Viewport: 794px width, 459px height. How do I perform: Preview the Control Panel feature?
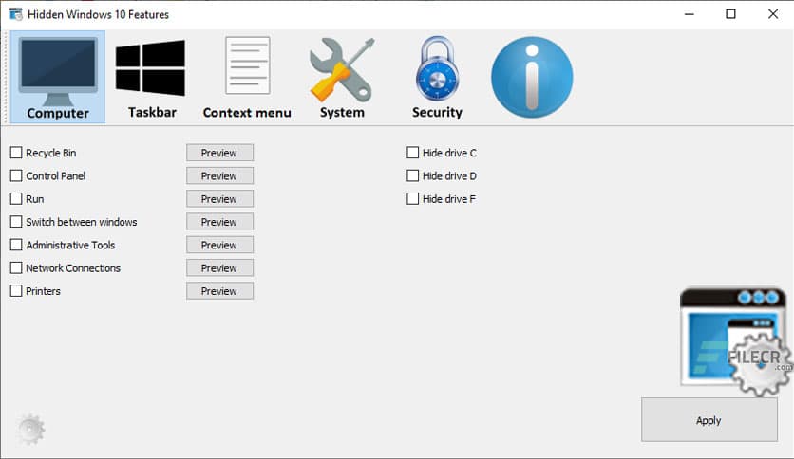pyautogui.click(x=219, y=175)
